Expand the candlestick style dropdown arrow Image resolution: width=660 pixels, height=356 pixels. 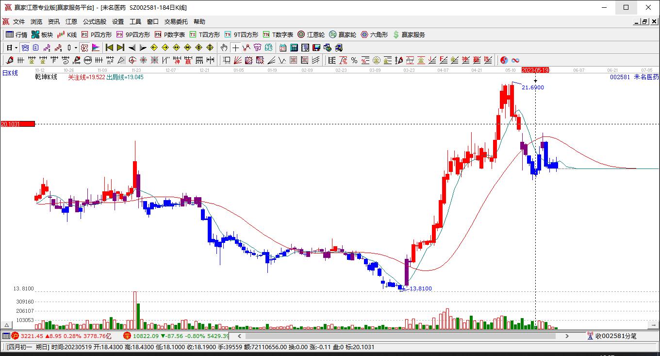(x=76, y=48)
